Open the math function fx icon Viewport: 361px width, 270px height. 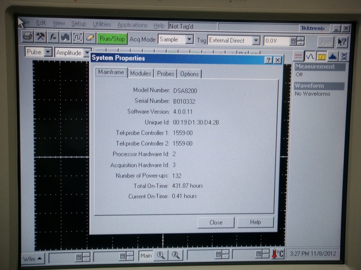pos(53,37)
